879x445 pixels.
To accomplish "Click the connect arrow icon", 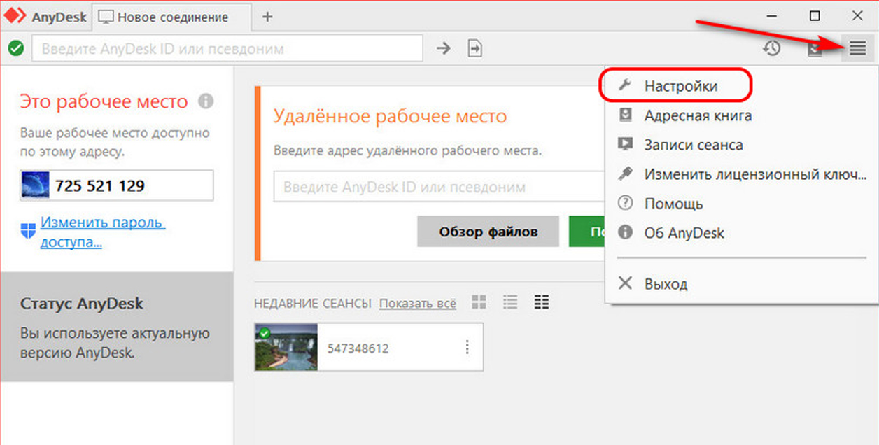I will pos(444,48).
